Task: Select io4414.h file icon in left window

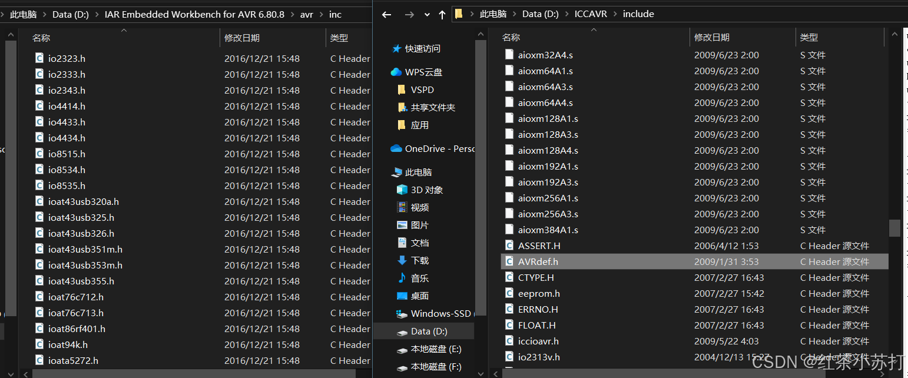Action: 39,105
